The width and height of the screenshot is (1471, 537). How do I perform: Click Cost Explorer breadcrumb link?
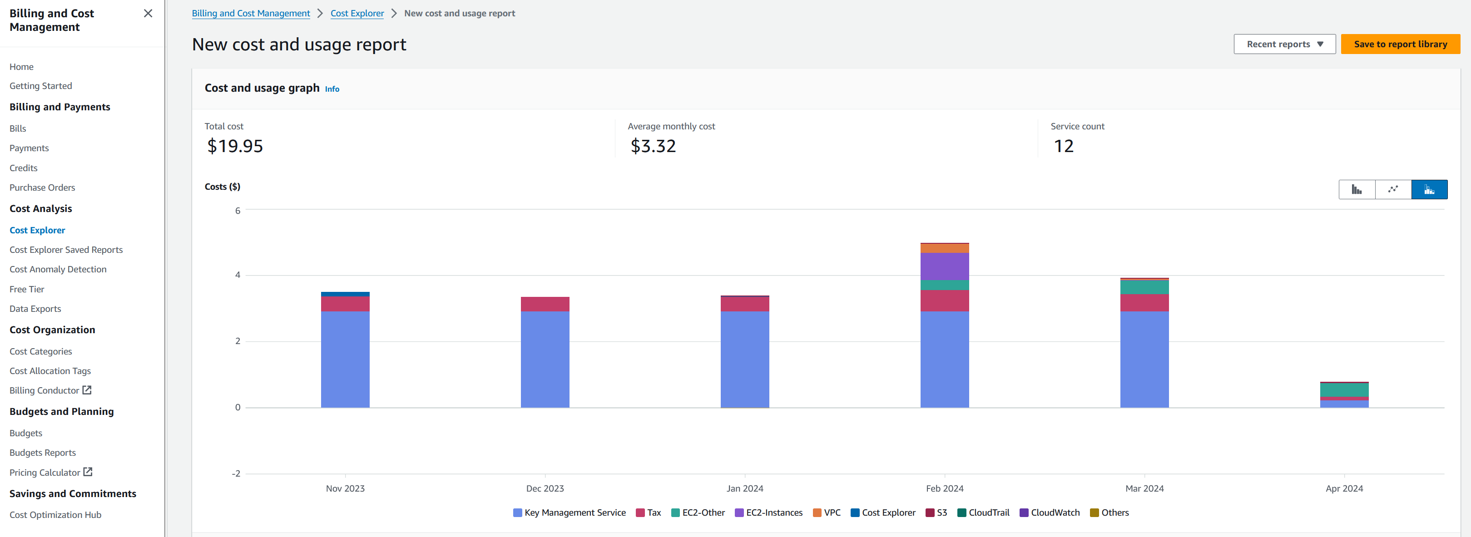(357, 13)
